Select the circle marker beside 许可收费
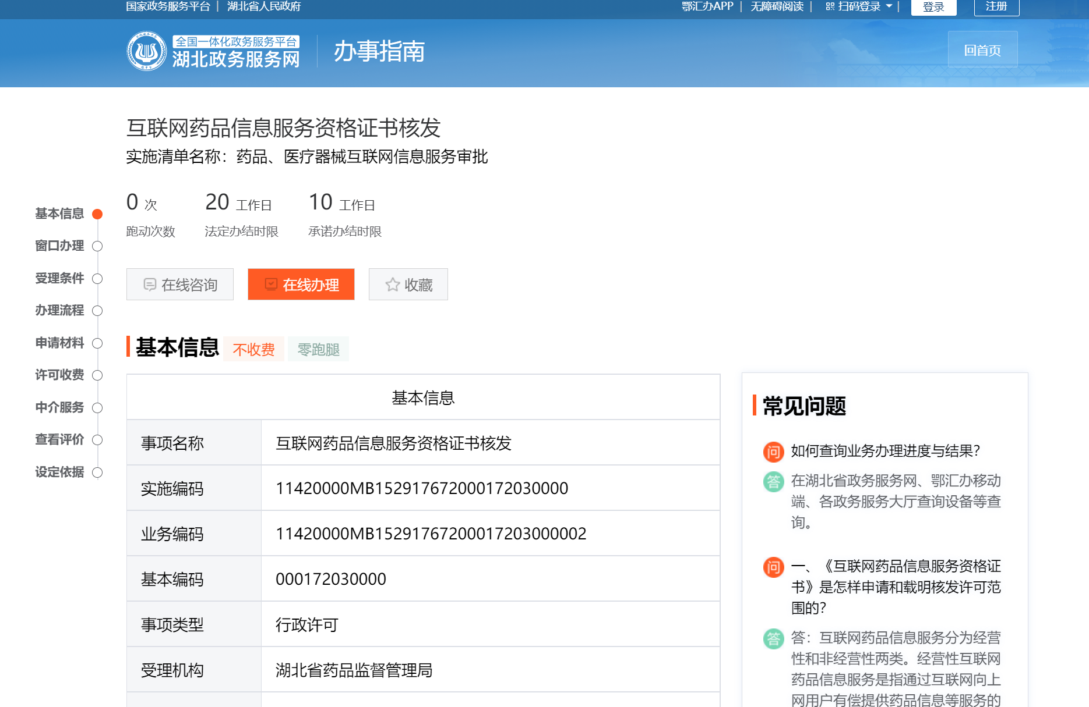1089x707 pixels. tap(97, 375)
